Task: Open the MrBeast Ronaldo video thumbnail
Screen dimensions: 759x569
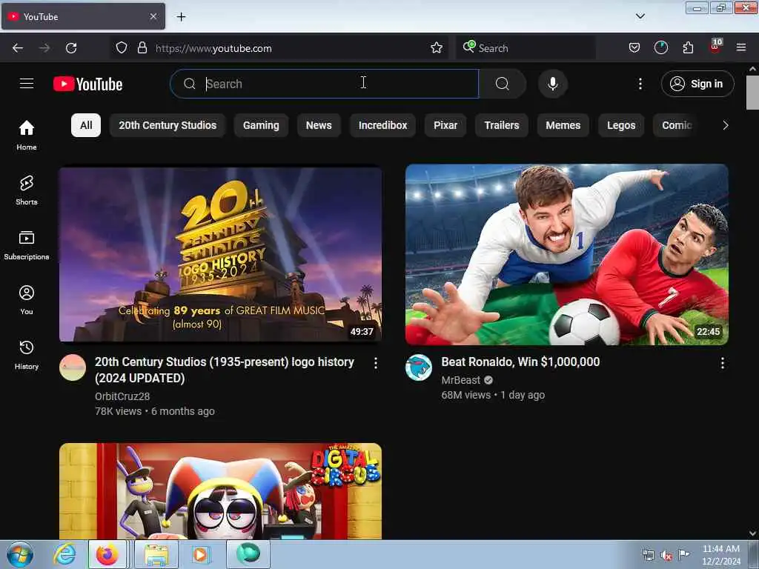Action: point(567,255)
